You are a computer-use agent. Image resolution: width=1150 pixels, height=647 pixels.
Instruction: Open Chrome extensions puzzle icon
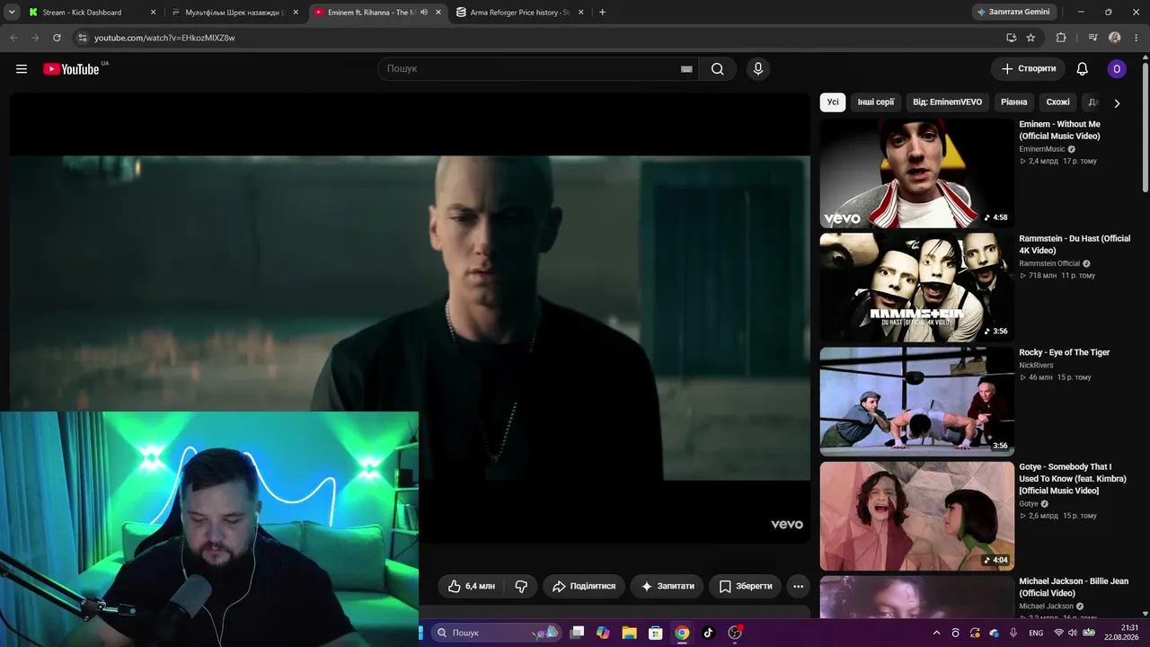coord(1061,38)
